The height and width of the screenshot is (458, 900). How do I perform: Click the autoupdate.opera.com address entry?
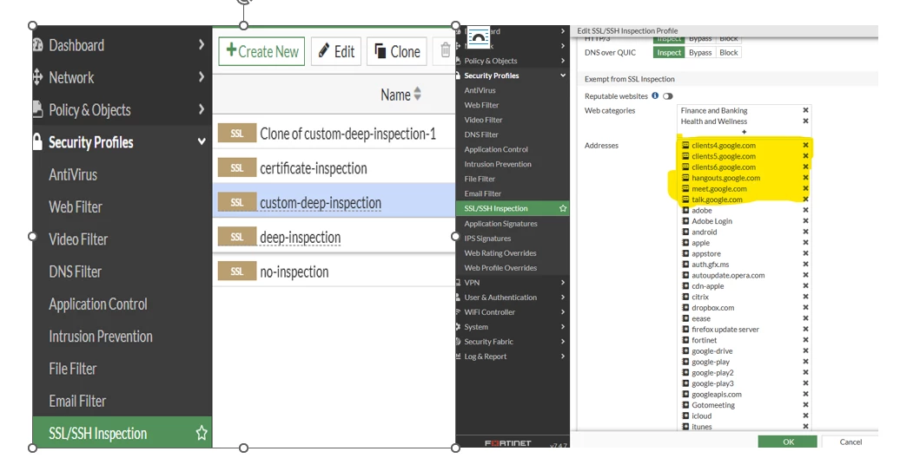click(x=728, y=275)
